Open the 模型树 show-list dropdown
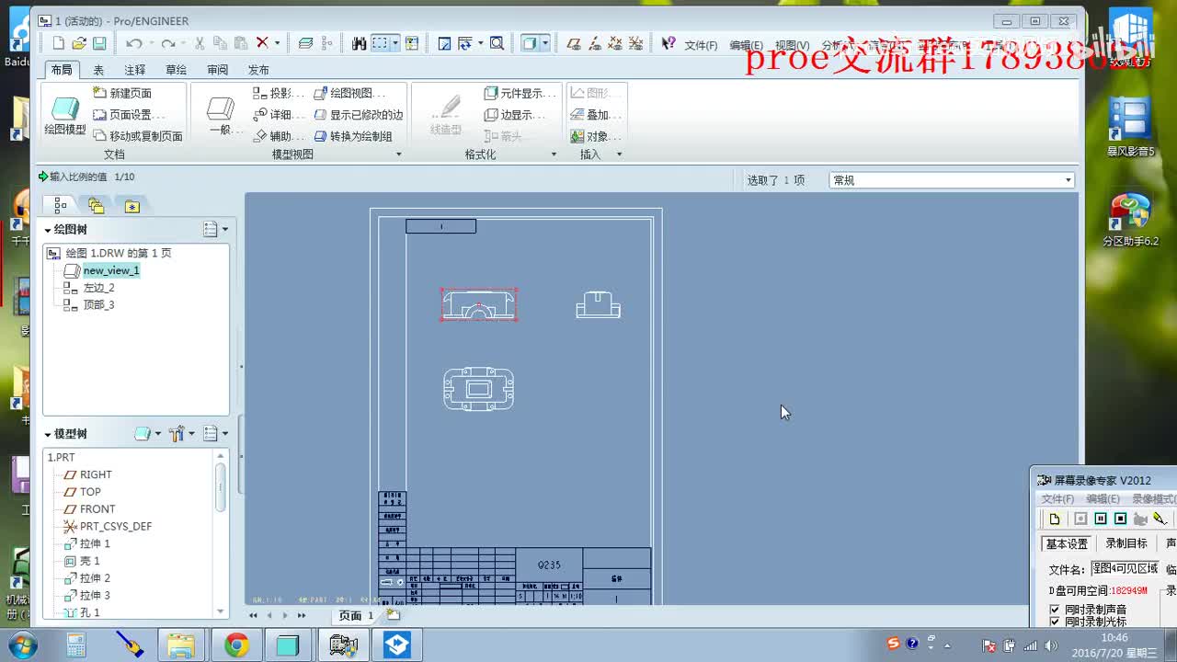 [215, 434]
